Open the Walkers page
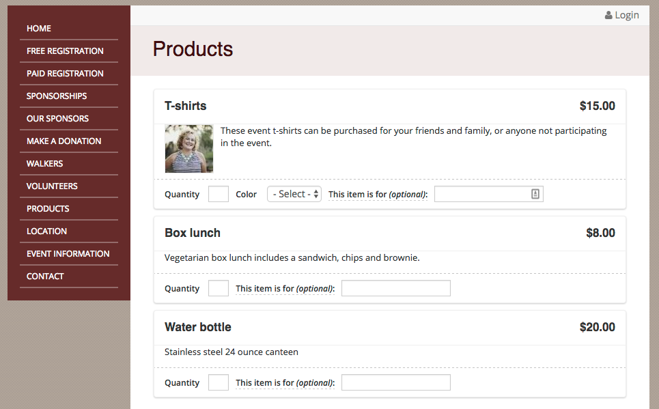 coord(44,163)
